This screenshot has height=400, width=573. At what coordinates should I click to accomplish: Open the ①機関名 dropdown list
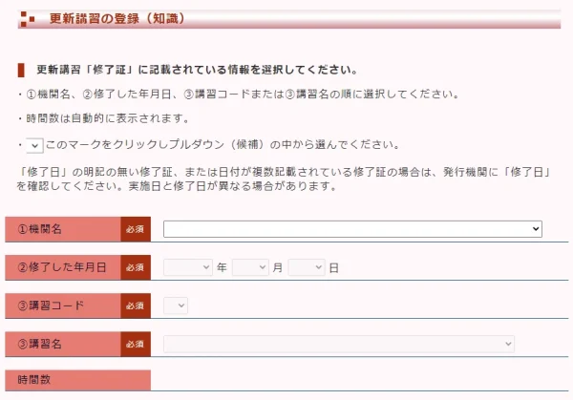click(x=352, y=229)
